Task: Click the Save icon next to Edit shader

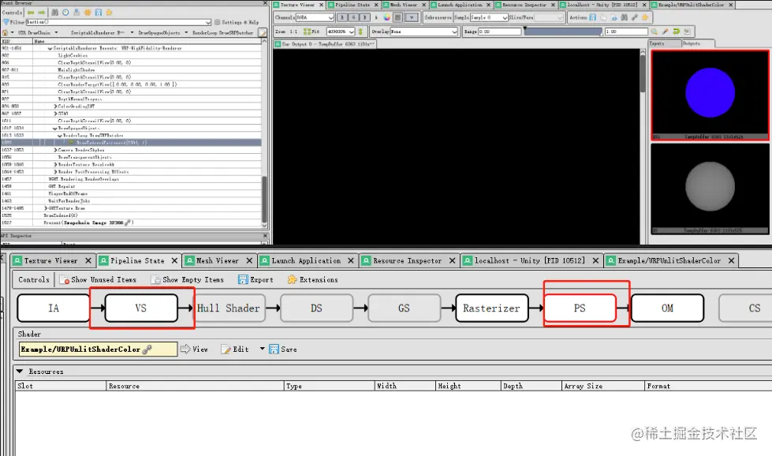Action: click(x=282, y=349)
